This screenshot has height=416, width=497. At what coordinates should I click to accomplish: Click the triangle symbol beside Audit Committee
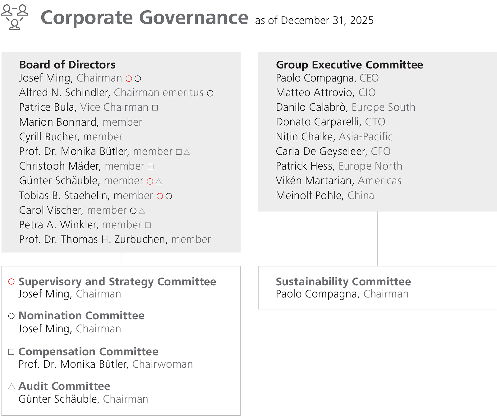(x=12, y=386)
